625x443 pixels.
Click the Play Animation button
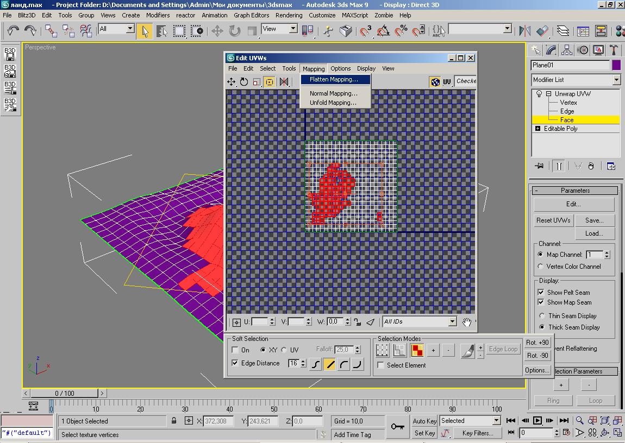pos(537,420)
